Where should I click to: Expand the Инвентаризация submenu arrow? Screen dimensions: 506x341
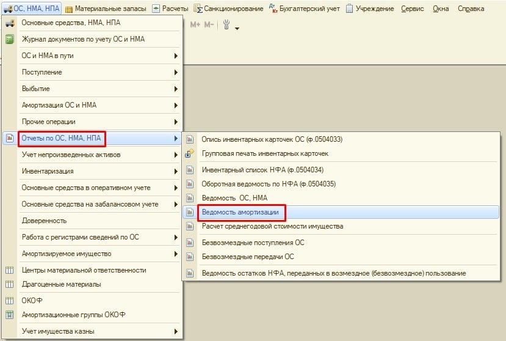176,172
